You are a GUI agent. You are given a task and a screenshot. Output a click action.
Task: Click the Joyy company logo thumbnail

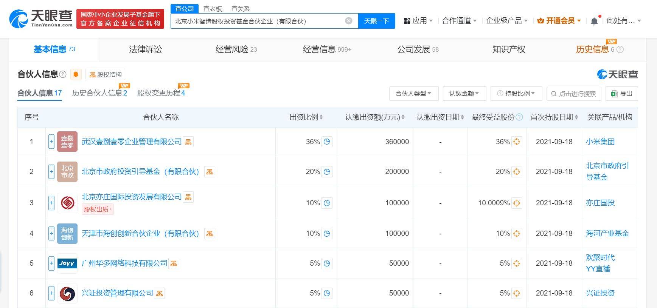coord(67,263)
